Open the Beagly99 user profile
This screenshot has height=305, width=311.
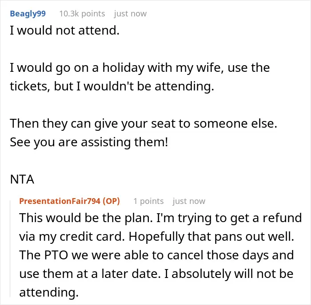[28, 14]
